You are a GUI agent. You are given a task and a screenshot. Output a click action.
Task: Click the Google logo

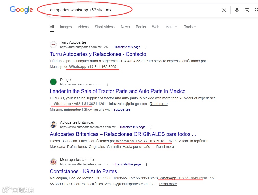click(21, 10)
